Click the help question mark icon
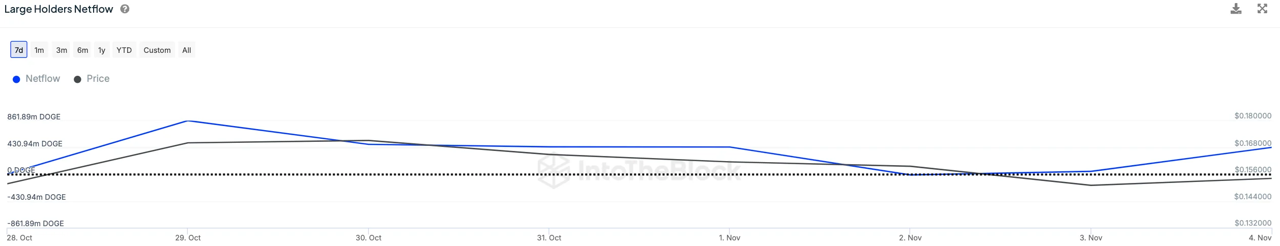Viewport: 1280px width, 246px height. 125,9
